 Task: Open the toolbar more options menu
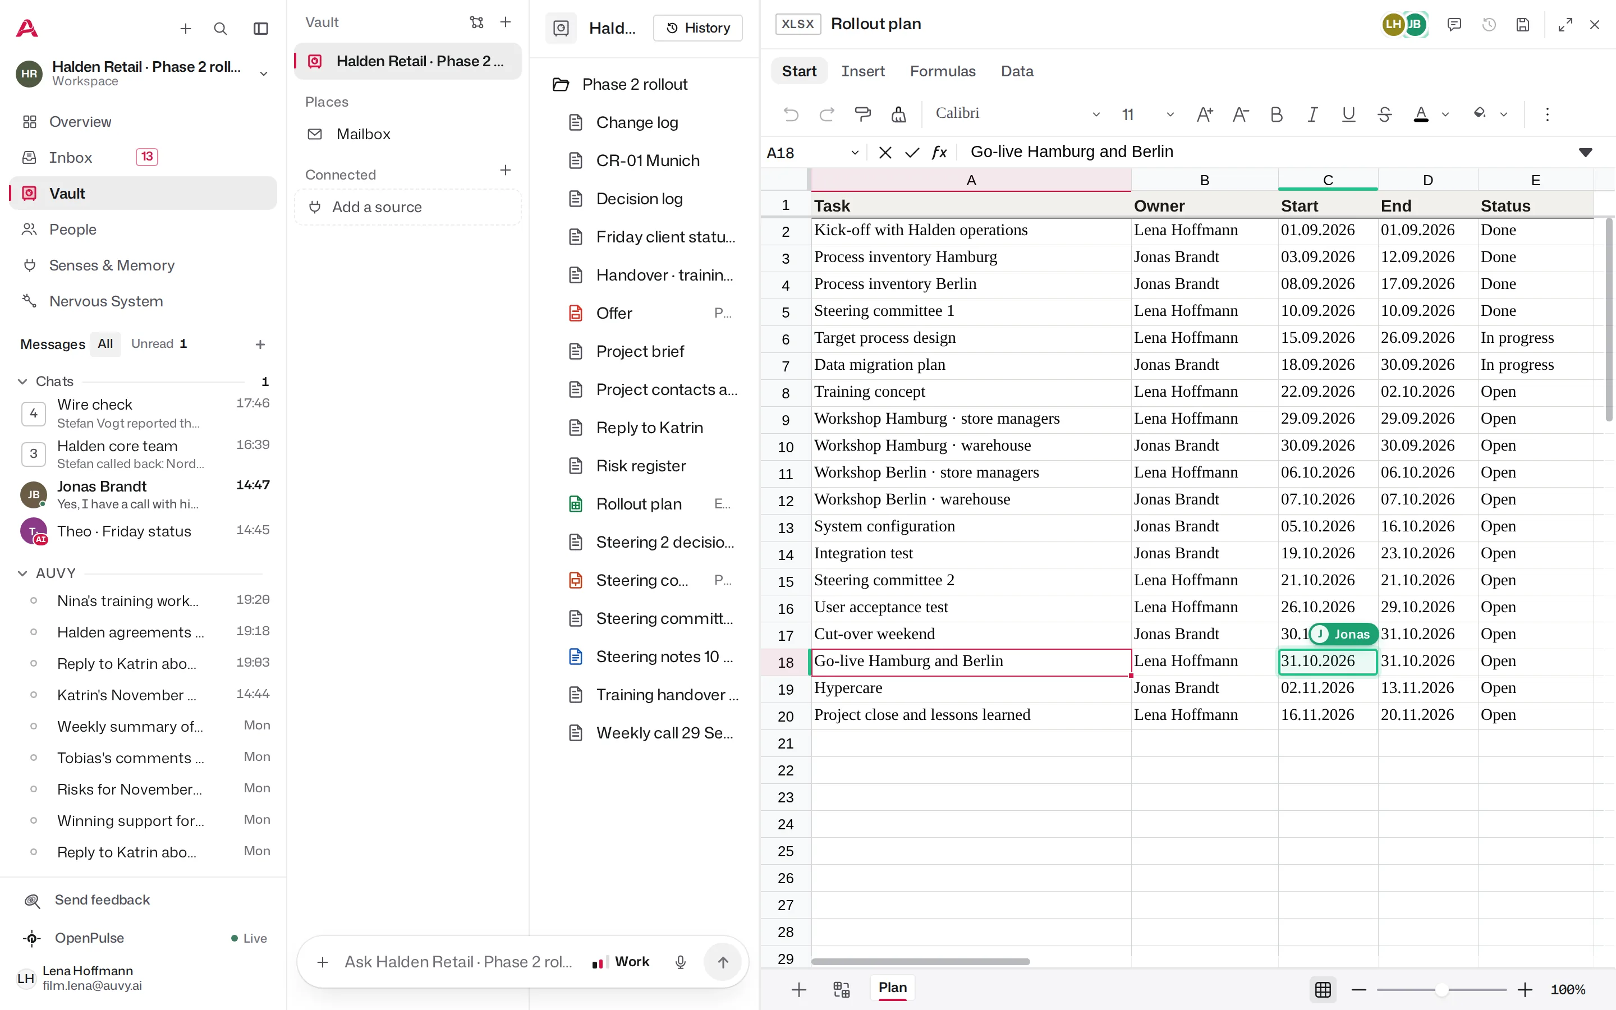click(x=1547, y=114)
